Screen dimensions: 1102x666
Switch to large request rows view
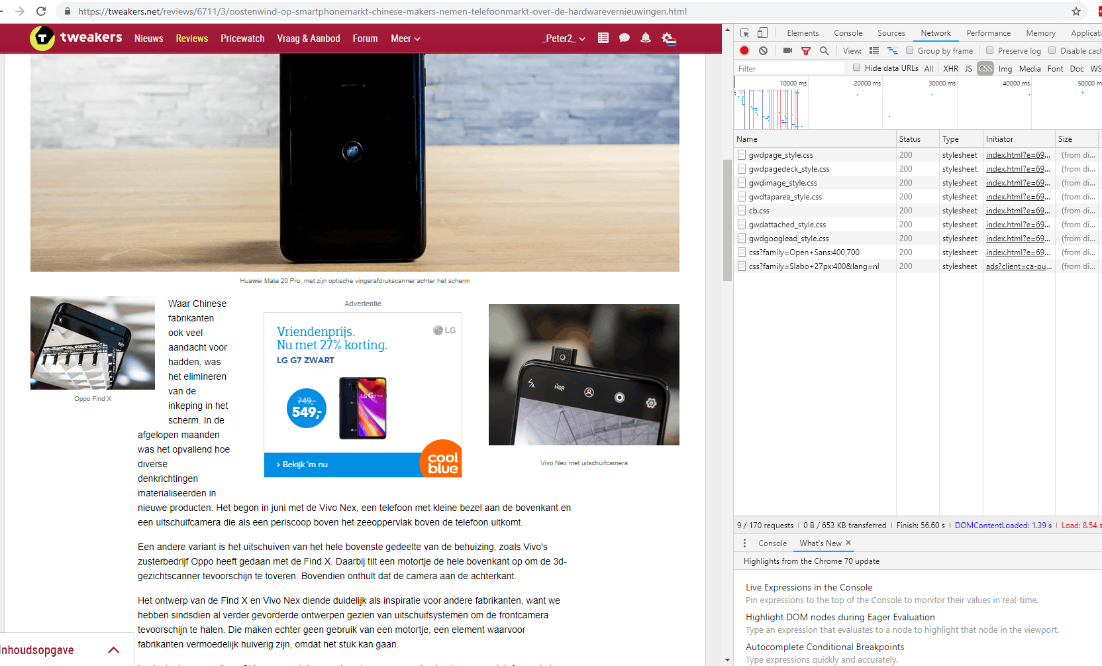[874, 50]
